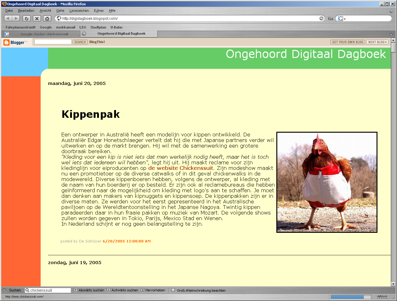Image resolution: width=397 pixels, height=301 pixels.
Task: Click the Blogger SEARCH button
Action: pyautogui.click(x=80, y=42)
